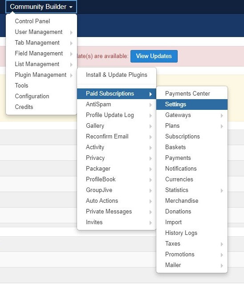Open Control Panel menu item
The image size is (244, 284).
click(41, 21)
